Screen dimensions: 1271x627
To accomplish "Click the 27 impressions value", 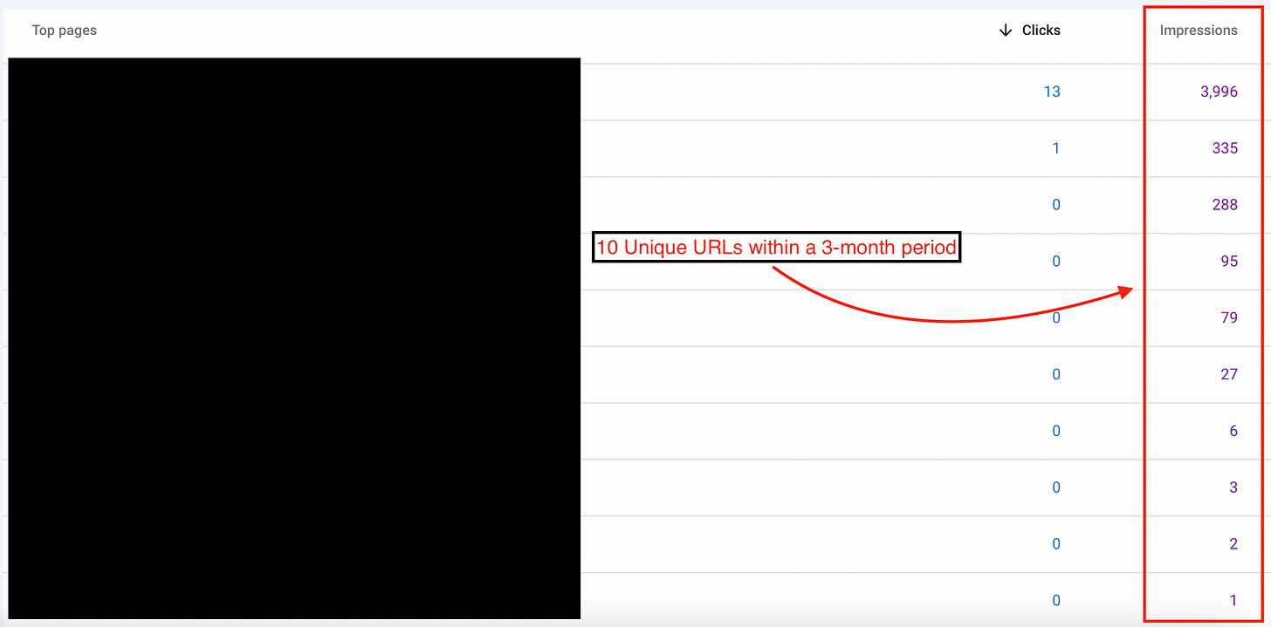I will [1229, 375].
